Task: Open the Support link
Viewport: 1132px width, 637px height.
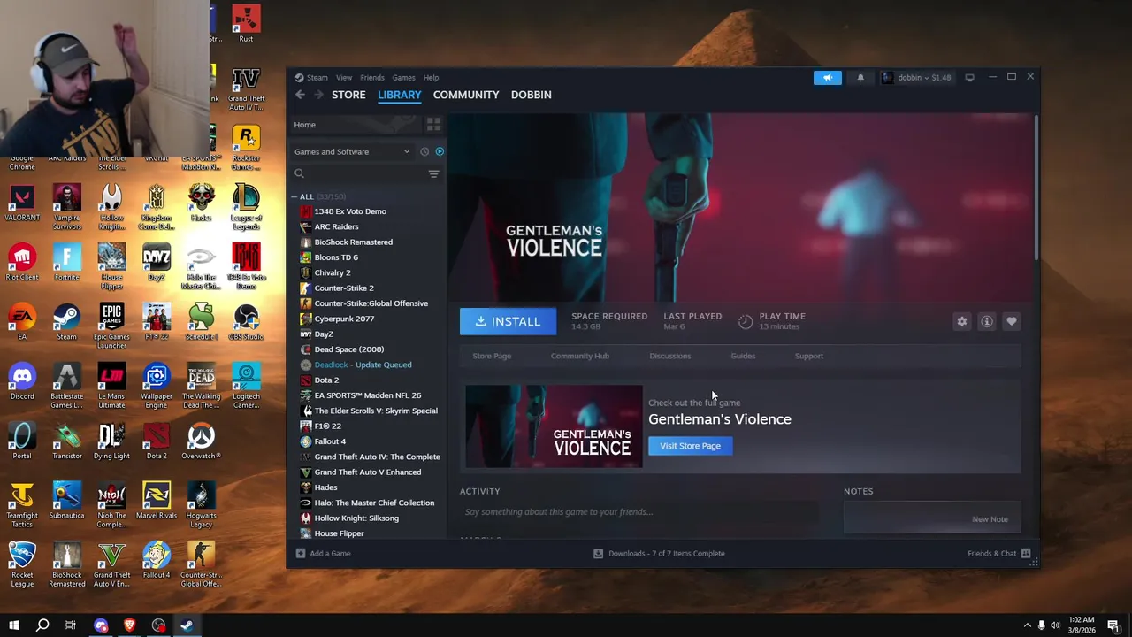Action: [809, 356]
